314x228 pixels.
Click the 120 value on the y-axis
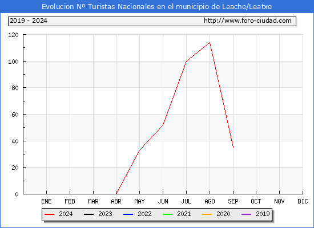13,35
